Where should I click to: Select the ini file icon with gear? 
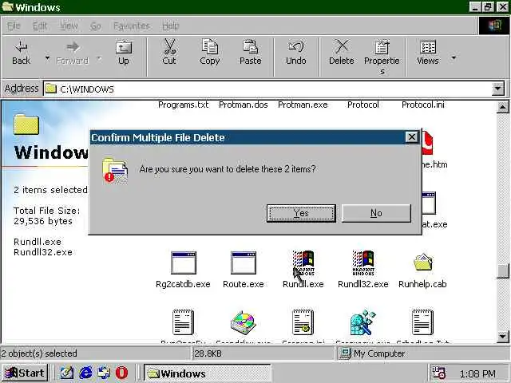(303, 322)
